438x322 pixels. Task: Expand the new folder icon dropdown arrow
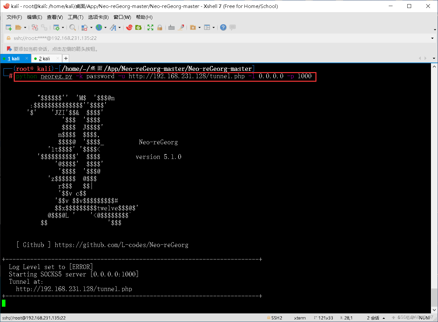(199, 27)
